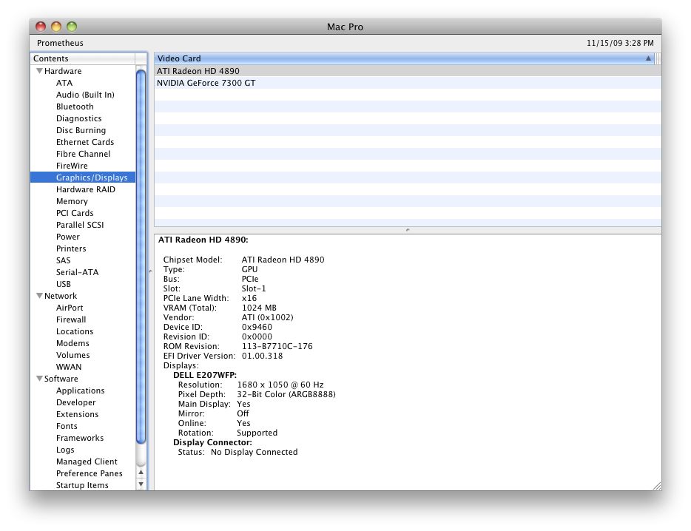Open Memory in Hardware list
This screenshot has width=691, height=531.
click(x=72, y=201)
